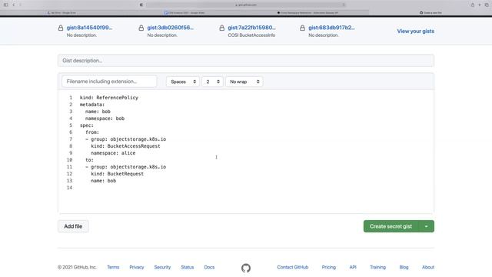Go back with the browser back arrow

(14, 5)
